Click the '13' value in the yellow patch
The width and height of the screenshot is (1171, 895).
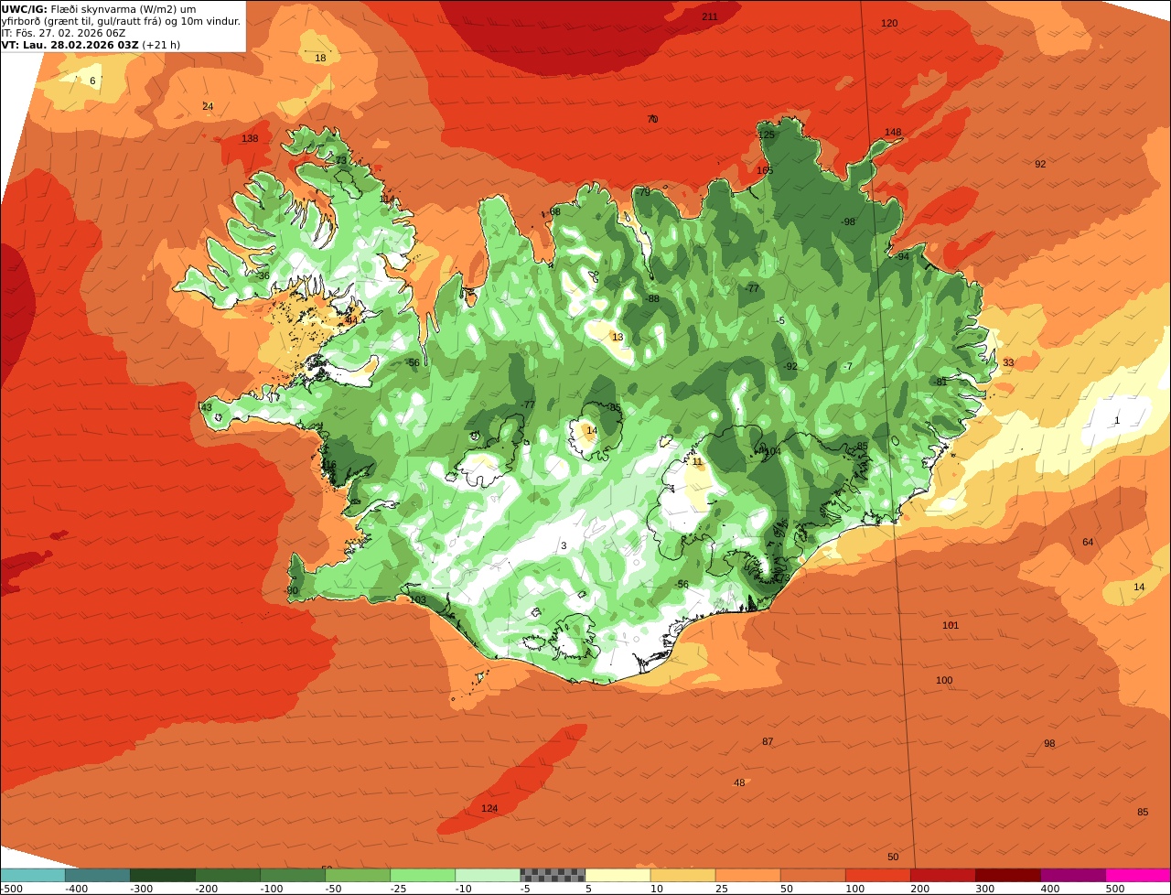pos(618,337)
